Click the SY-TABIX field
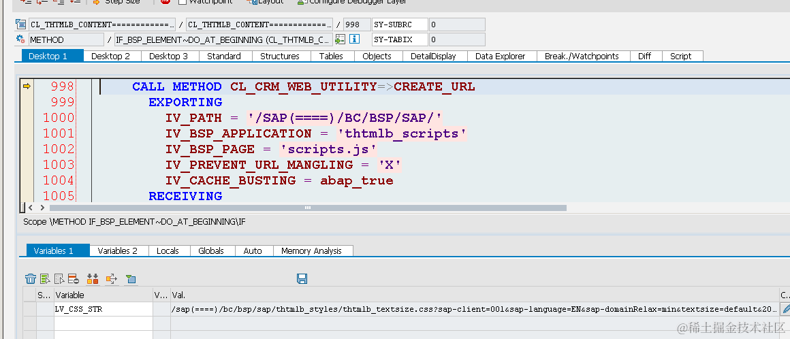The width and height of the screenshot is (790, 339). point(400,39)
